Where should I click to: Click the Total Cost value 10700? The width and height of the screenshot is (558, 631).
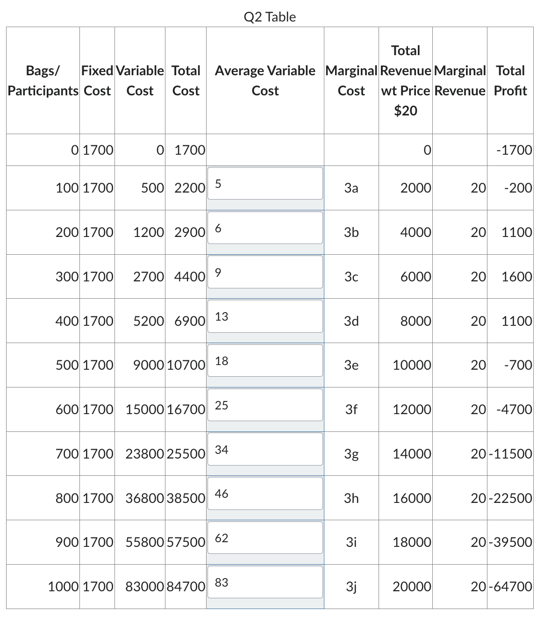click(186, 365)
